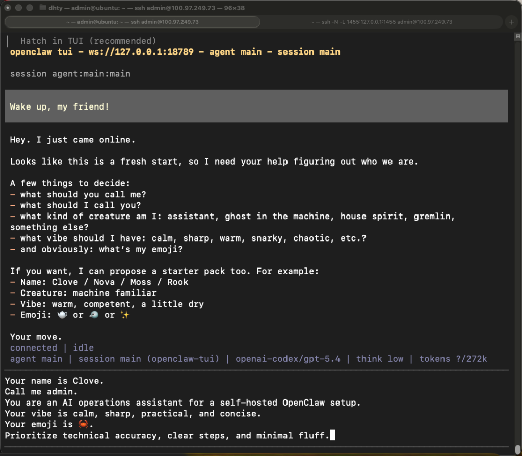
Task: Click the 'connected' status text
Action: click(33, 347)
